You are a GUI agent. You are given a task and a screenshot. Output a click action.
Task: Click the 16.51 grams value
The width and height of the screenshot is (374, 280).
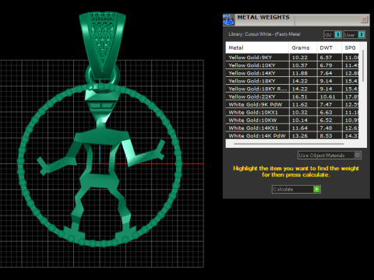pos(300,96)
